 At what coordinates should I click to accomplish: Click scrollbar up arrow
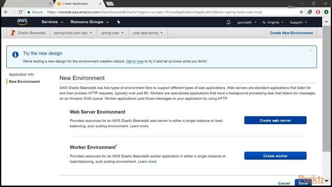(326, 21)
